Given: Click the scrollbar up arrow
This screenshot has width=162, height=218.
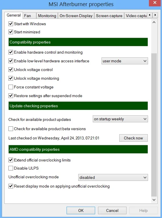Looking at the screenshot, I should pos(154,22).
